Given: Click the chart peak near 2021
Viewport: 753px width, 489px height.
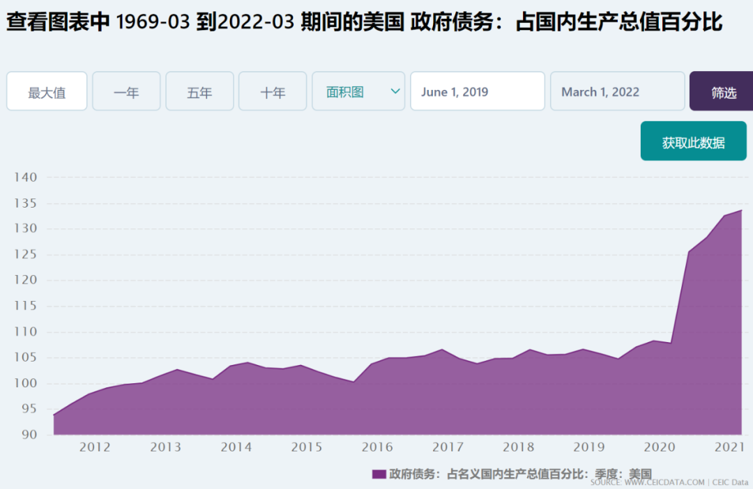Looking at the screenshot, I should 741,210.
